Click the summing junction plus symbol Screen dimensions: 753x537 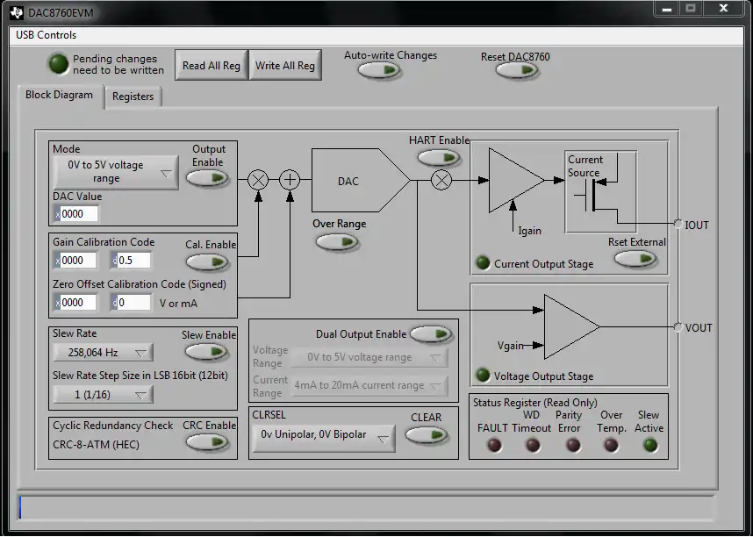290,180
